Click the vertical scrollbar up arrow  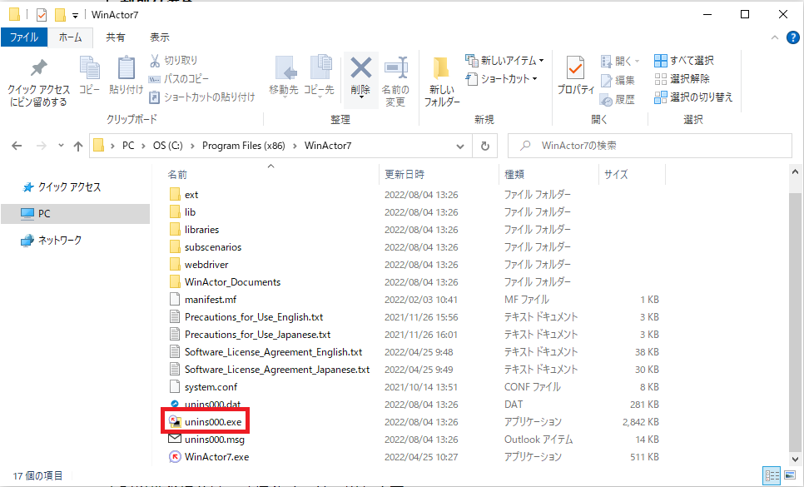pyautogui.click(x=795, y=172)
